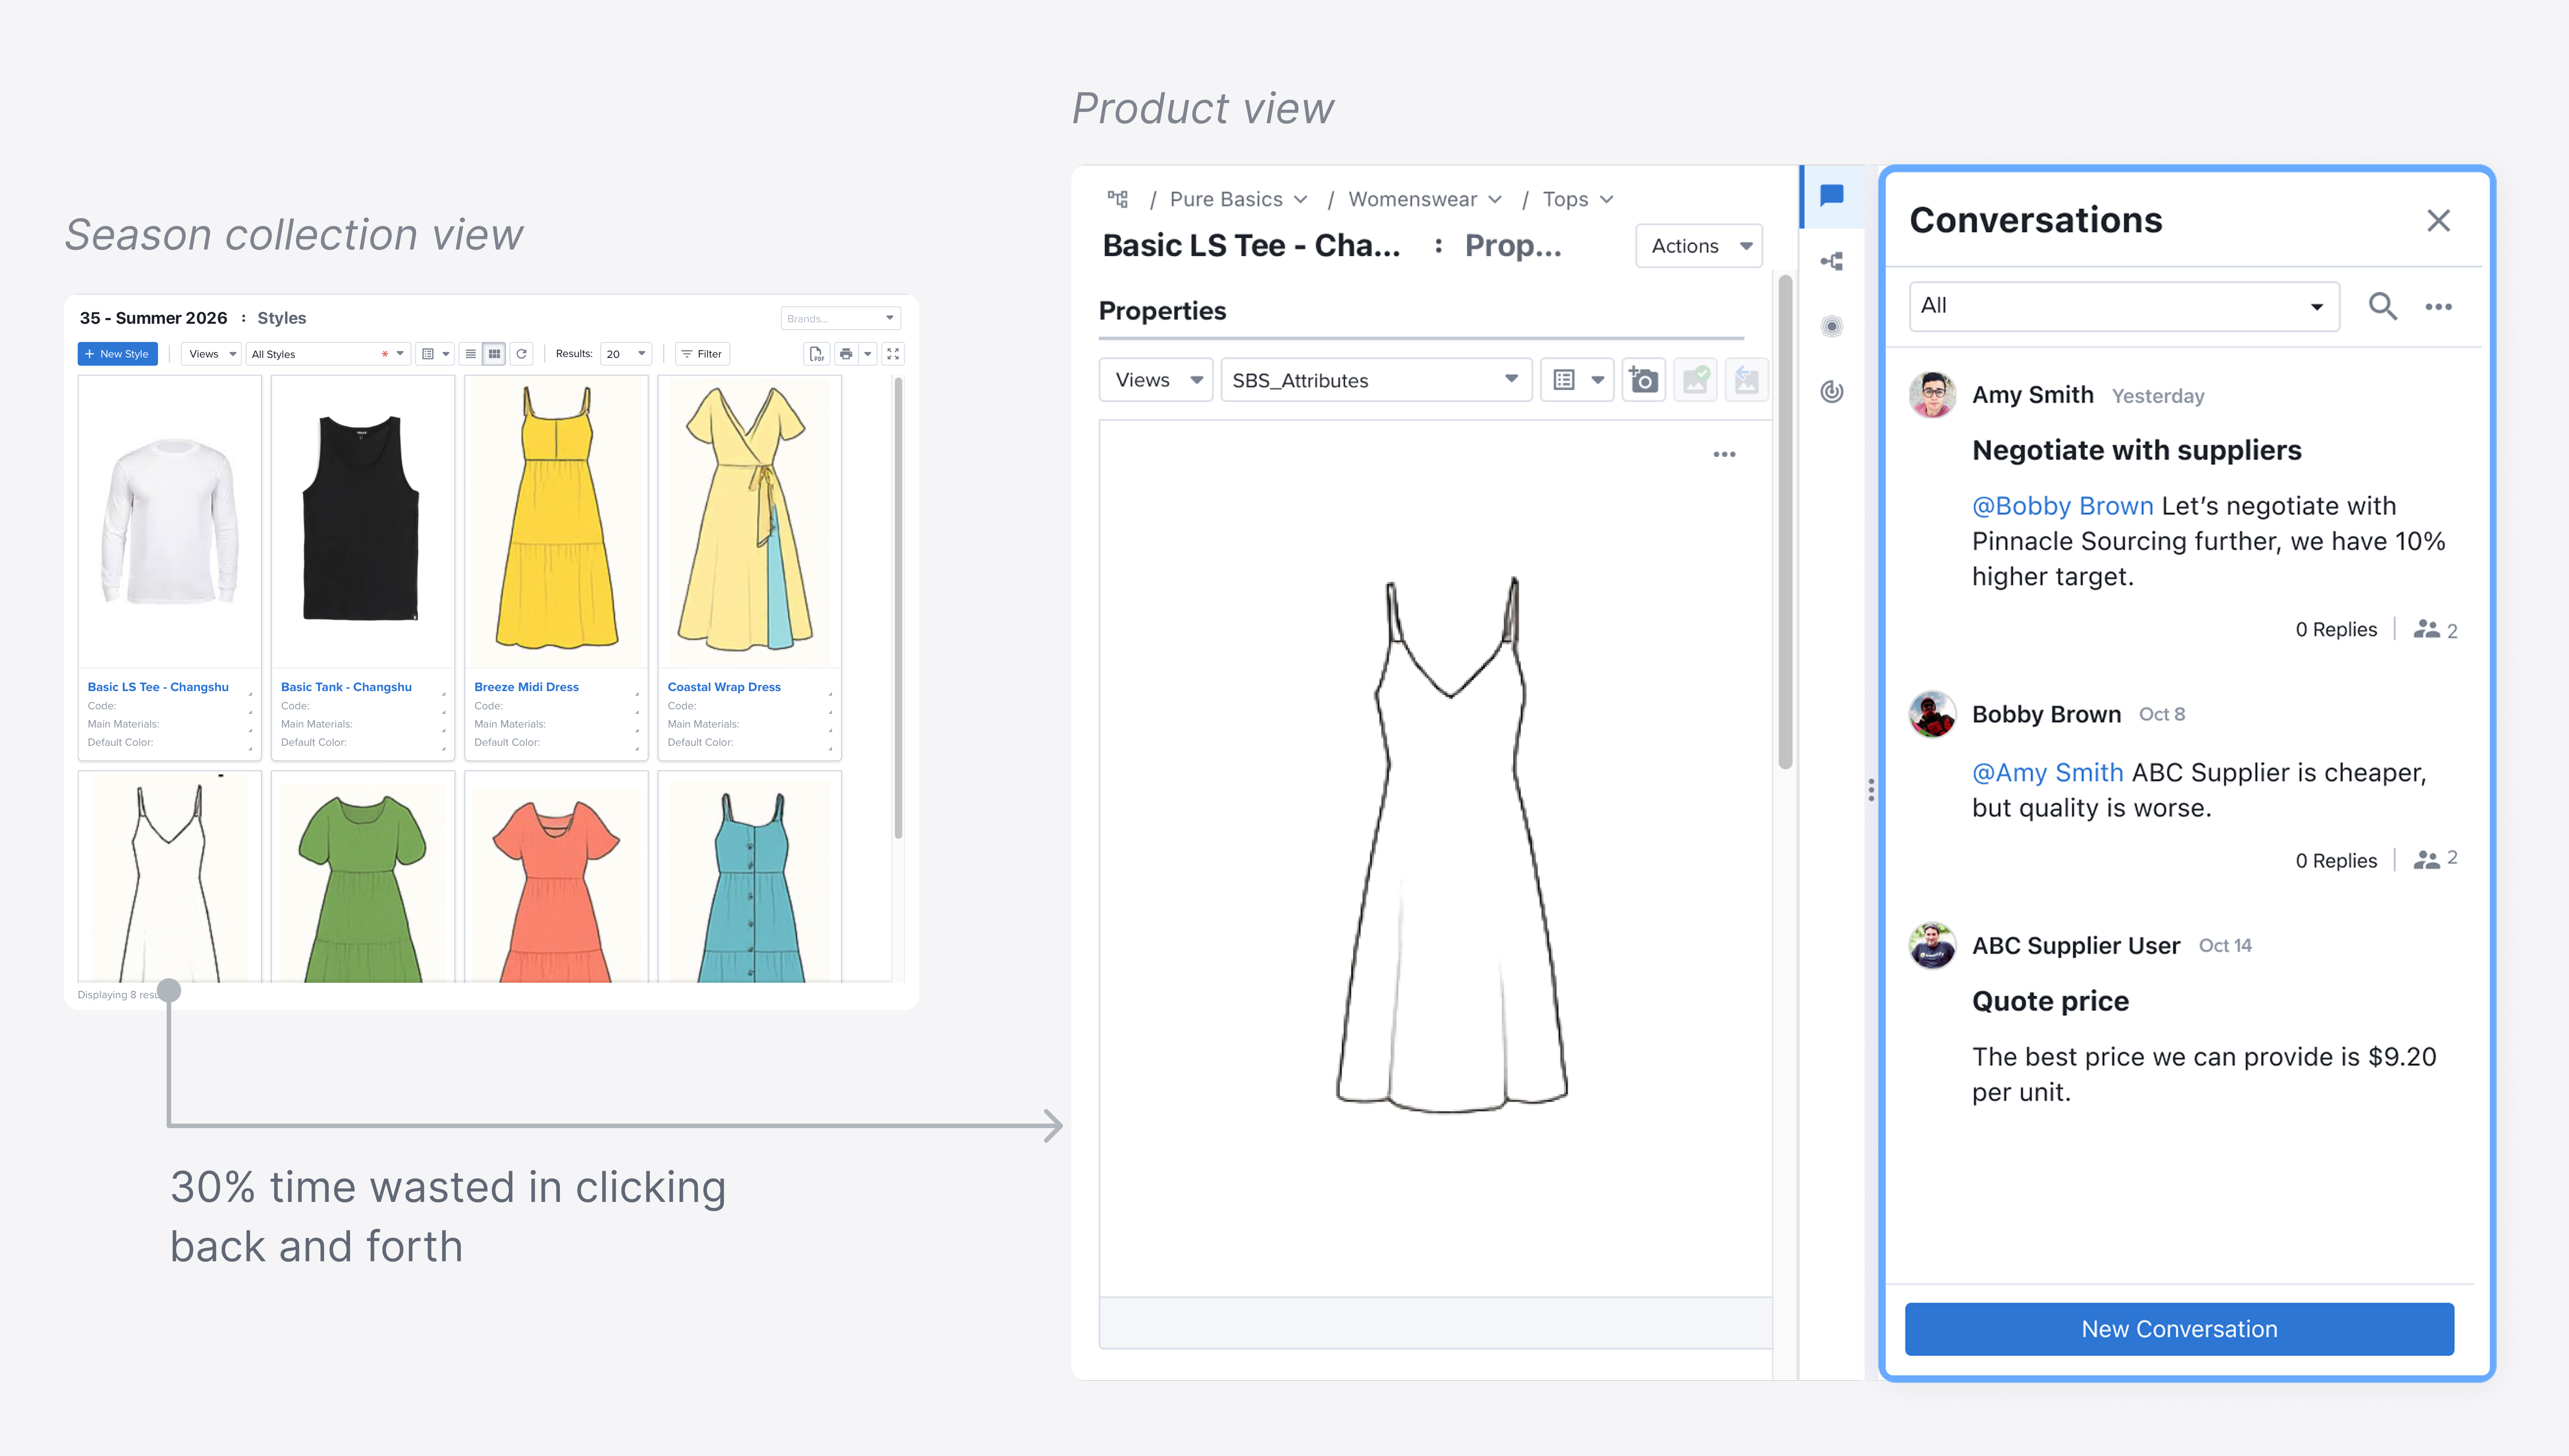Expand the Actions dropdown
The image size is (2569, 1456).
[1699, 246]
